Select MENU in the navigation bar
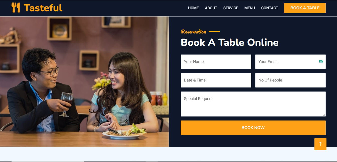This screenshot has height=162, width=337. click(250, 8)
